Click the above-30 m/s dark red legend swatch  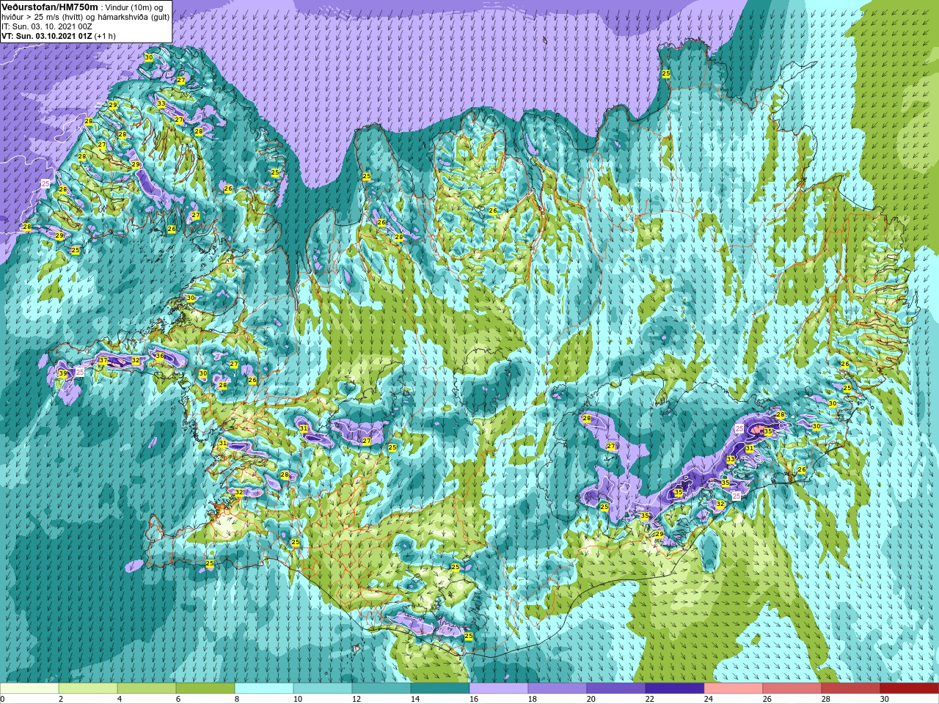click(x=910, y=689)
